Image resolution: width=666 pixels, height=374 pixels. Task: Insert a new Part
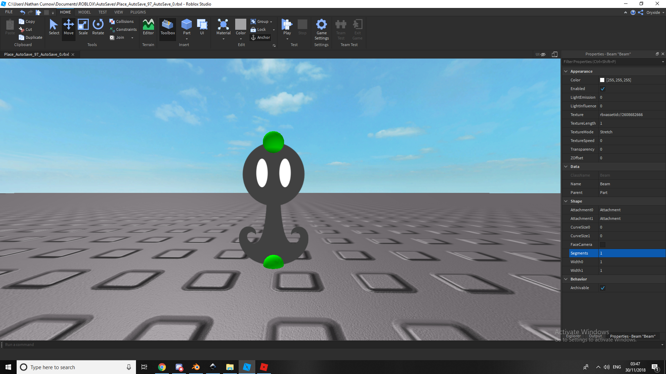[x=187, y=28]
